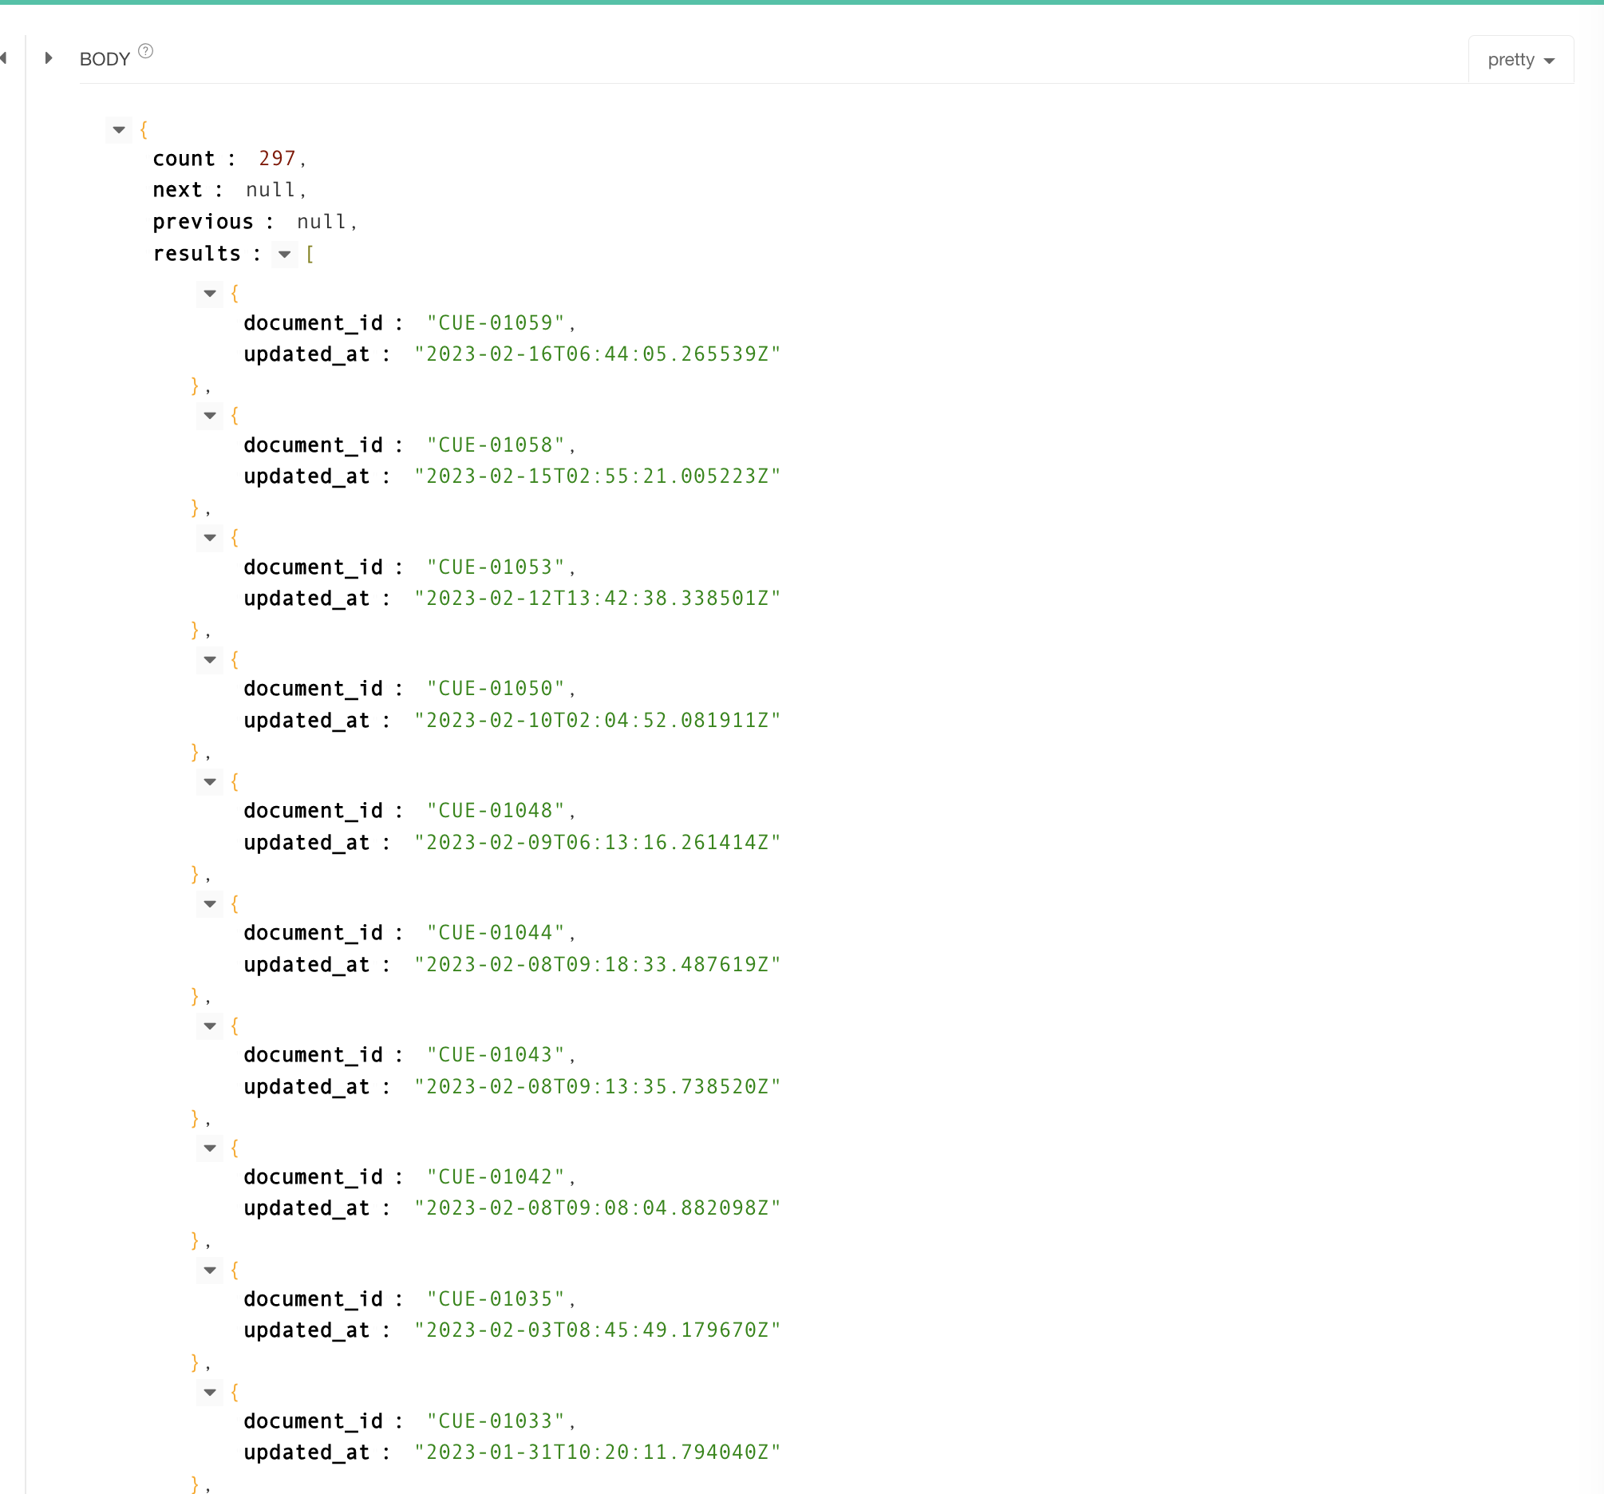Viewport: 1604px width, 1494px height.
Task: Collapse the results array
Action: coord(284,254)
